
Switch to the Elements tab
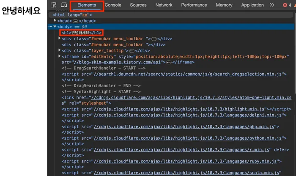pyautogui.click(x=87, y=5)
